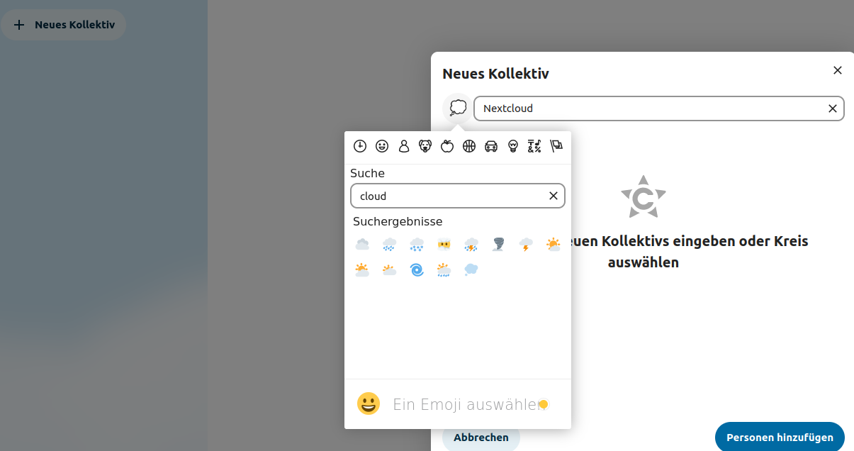The height and width of the screenshot is (451, 854).
Task: Clear the Nextcloud name input
Action: point(832,108)
